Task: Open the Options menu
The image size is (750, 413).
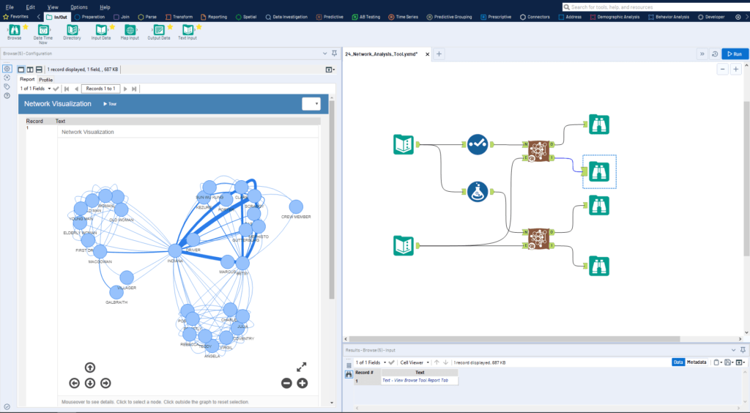Action: pyautogui.click(x=78, y=7)
